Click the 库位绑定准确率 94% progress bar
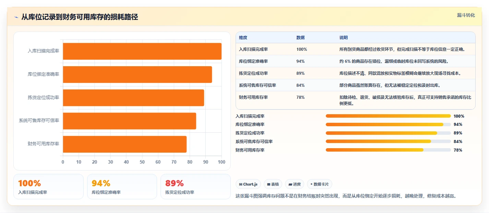Screen dimensions: 489x213 pos(388,125)
